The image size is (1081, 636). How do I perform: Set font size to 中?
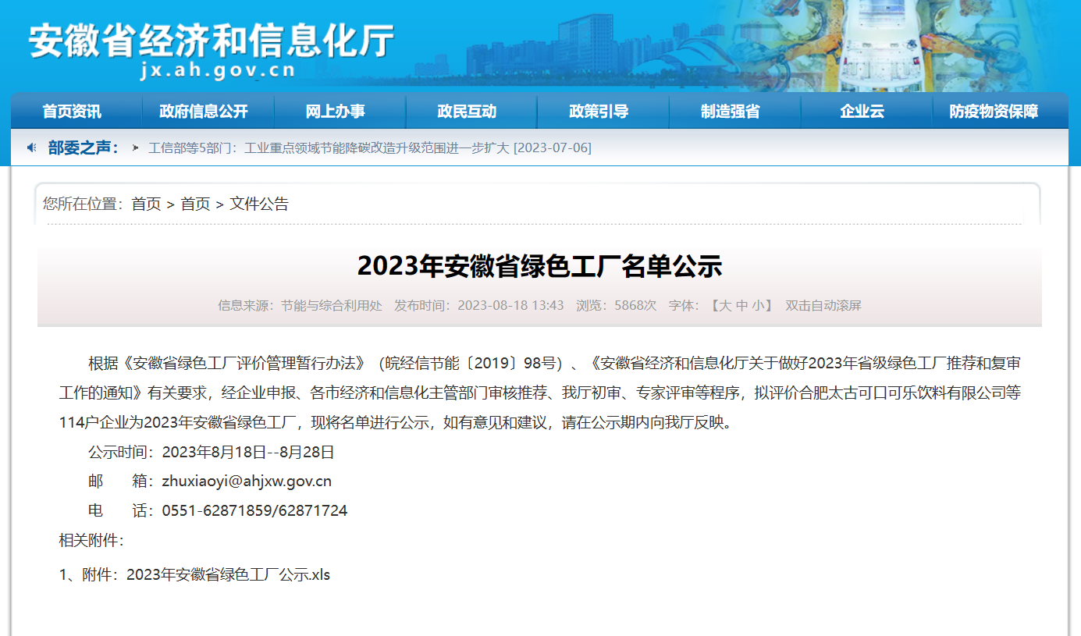tap(741, 306)
